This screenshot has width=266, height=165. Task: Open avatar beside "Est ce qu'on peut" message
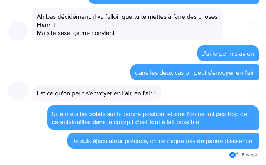click(x=18, y=91)
